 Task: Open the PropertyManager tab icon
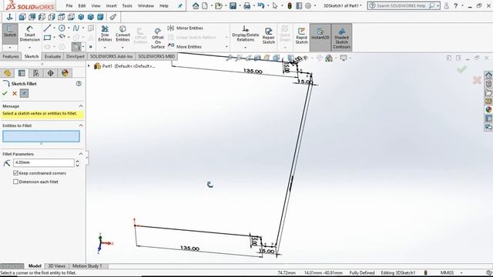coord(22,73)
